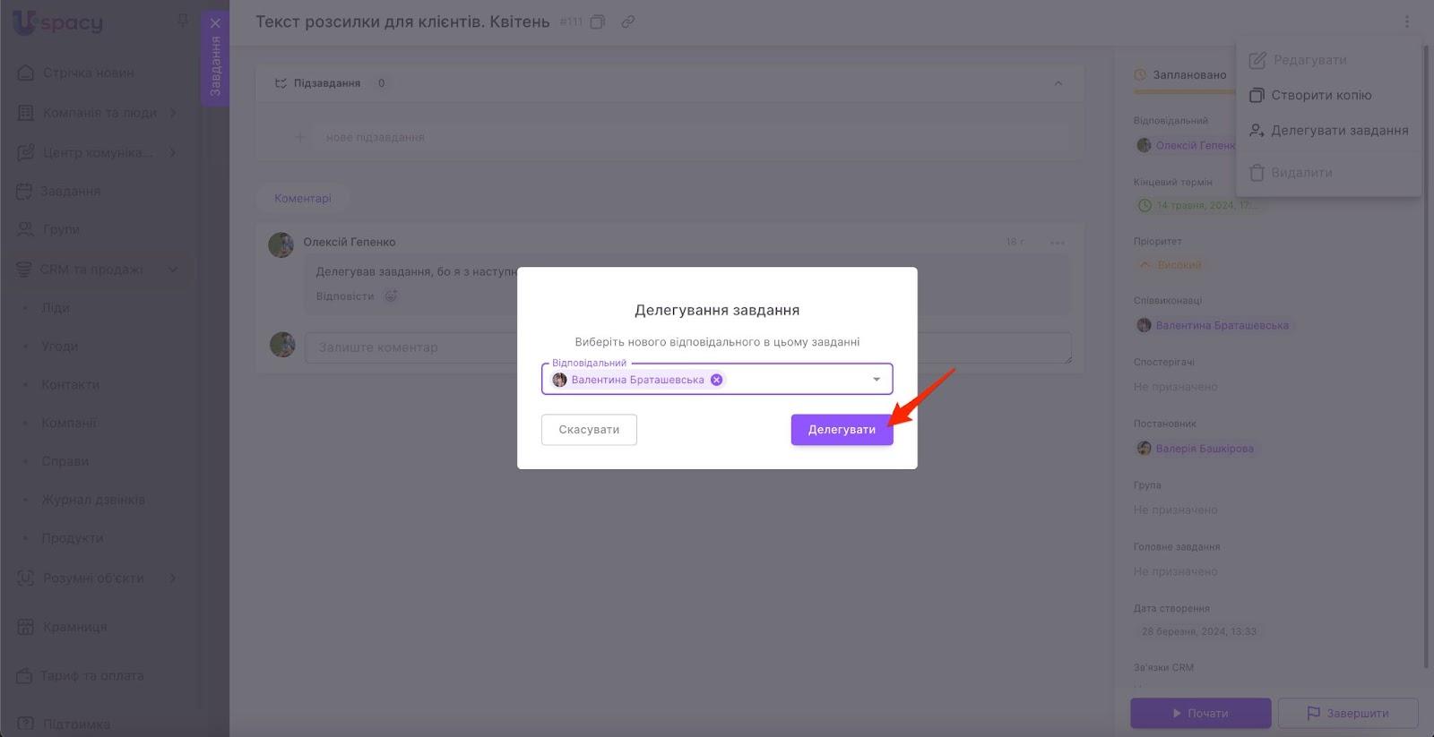Open Угоди in the CRM submenu
This screenshot has width=1434, height=737.
click(60, 347)
